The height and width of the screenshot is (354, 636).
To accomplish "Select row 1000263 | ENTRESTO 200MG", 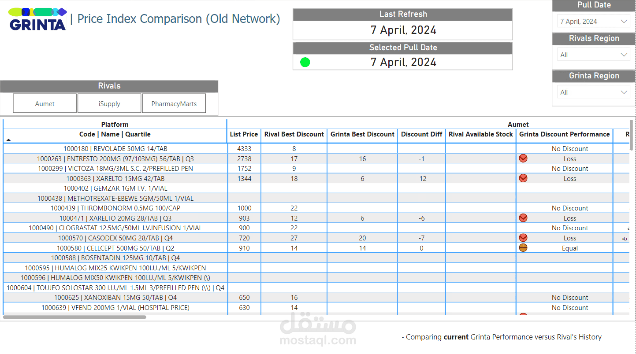I will [115, 159].
